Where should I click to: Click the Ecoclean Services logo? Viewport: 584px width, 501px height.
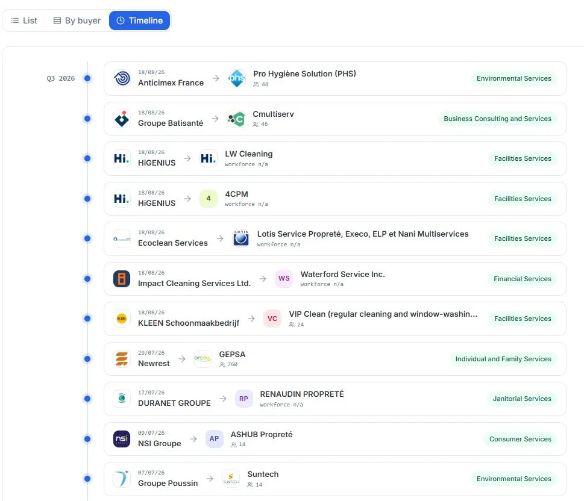coord(122,238)
